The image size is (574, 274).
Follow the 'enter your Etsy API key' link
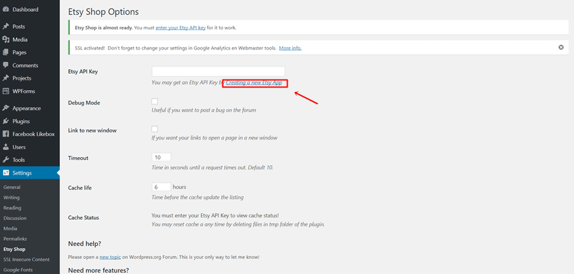click(x=181, y=27)
